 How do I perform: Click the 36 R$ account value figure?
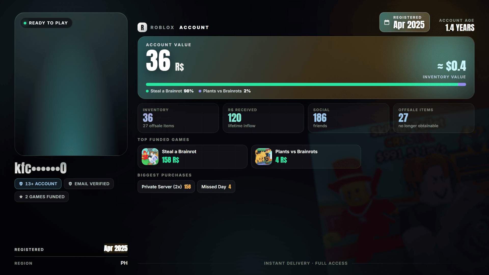coord(165,61)
